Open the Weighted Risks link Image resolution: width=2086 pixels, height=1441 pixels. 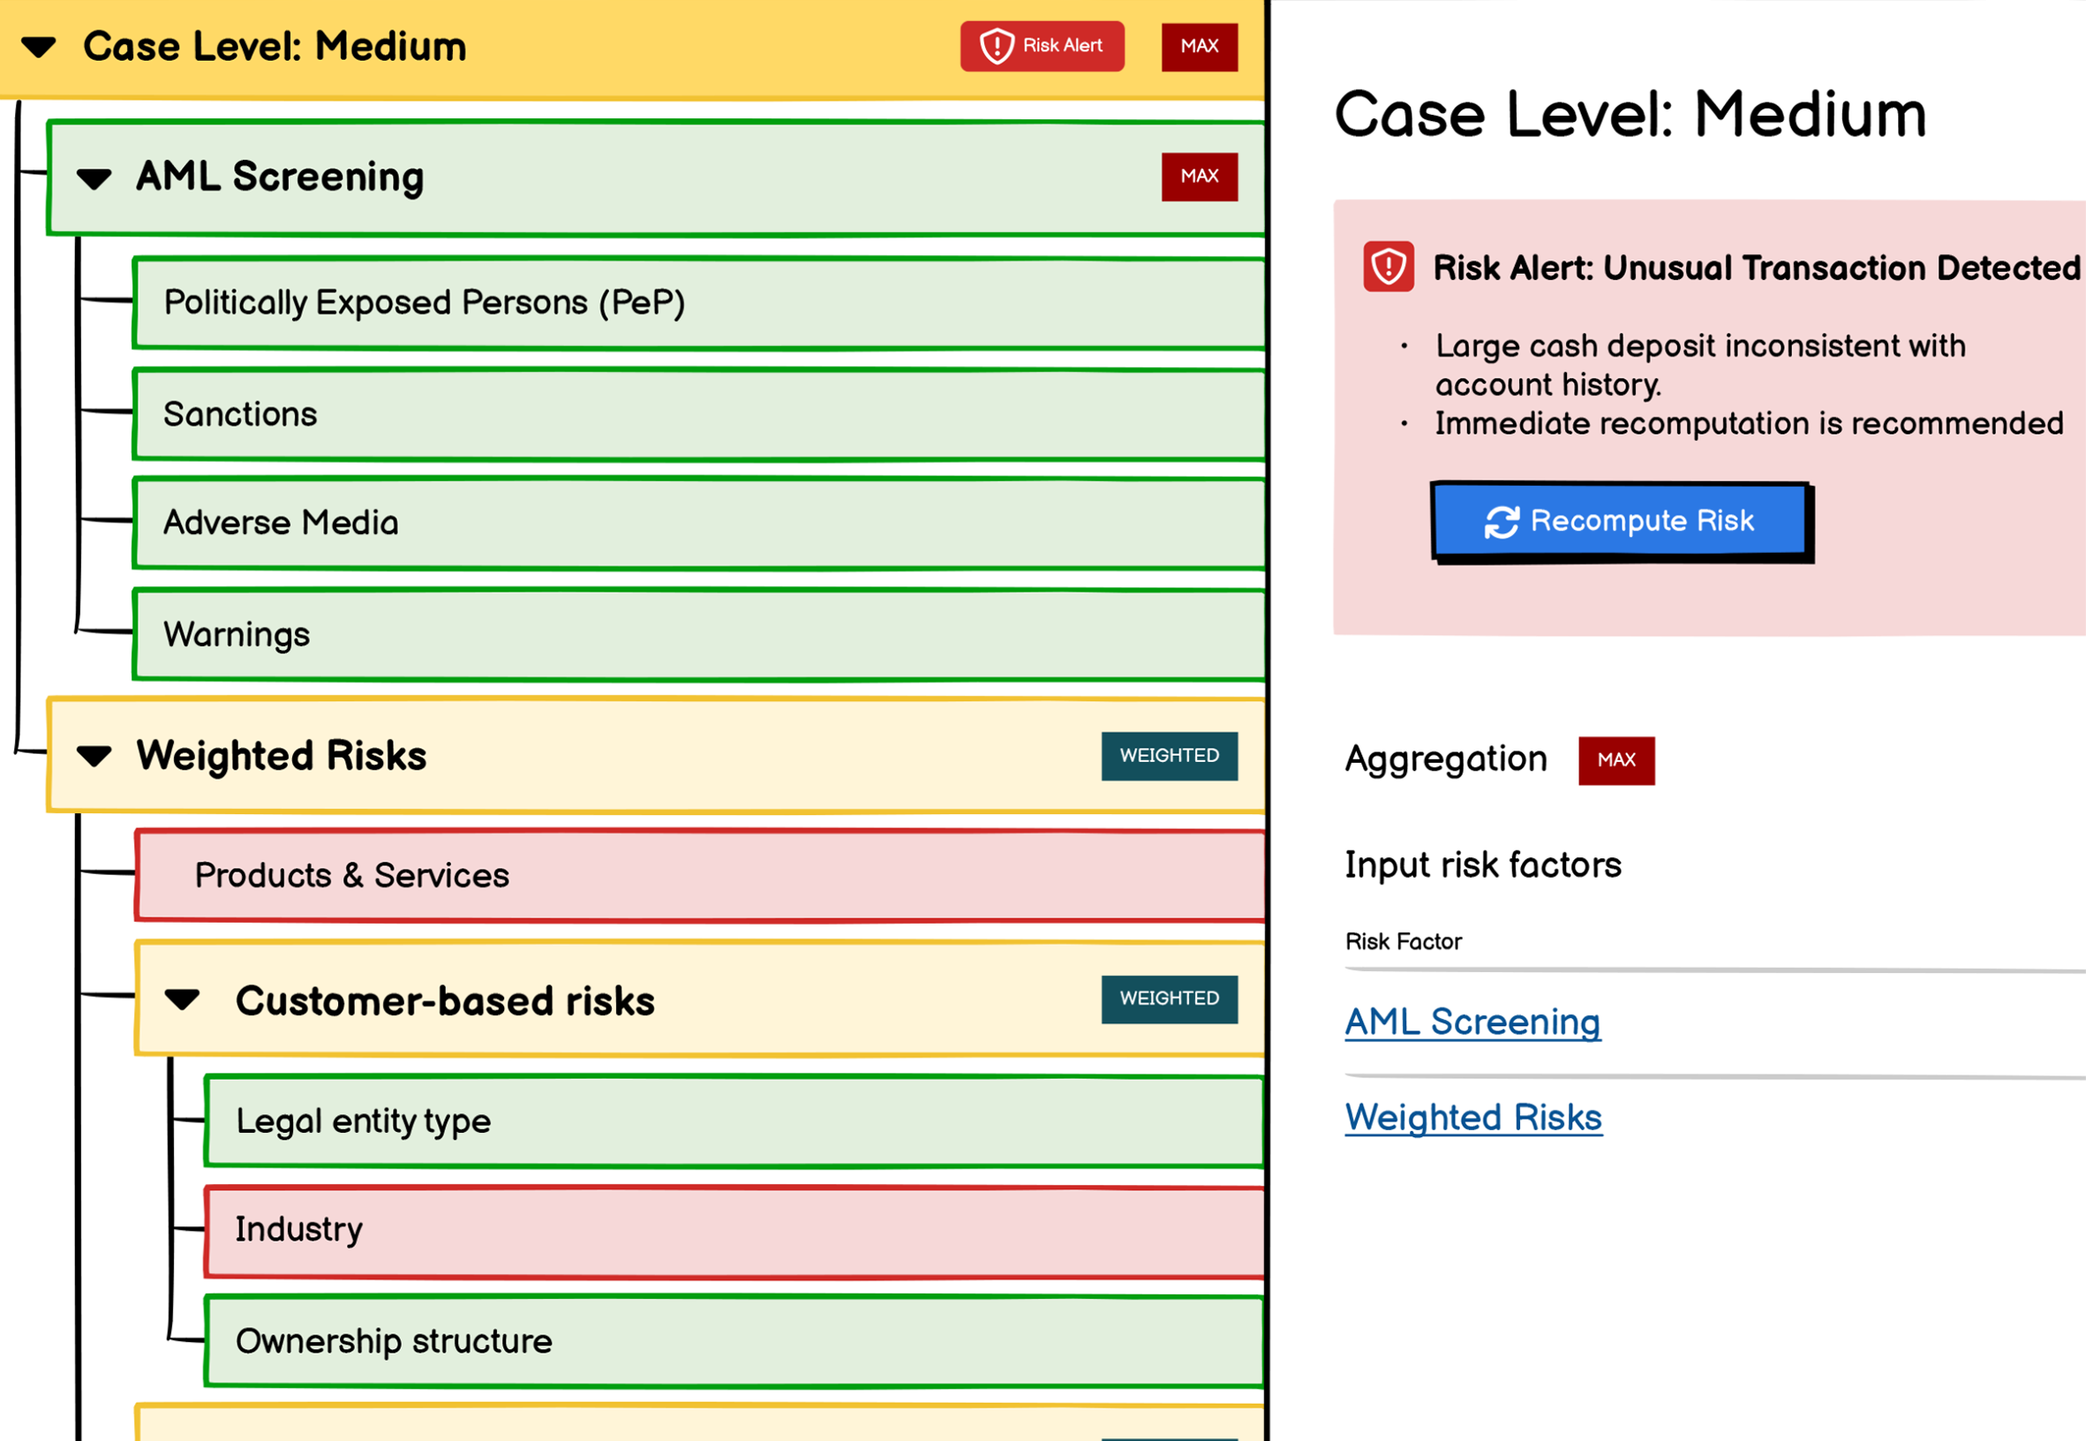click(1473, 1118)
